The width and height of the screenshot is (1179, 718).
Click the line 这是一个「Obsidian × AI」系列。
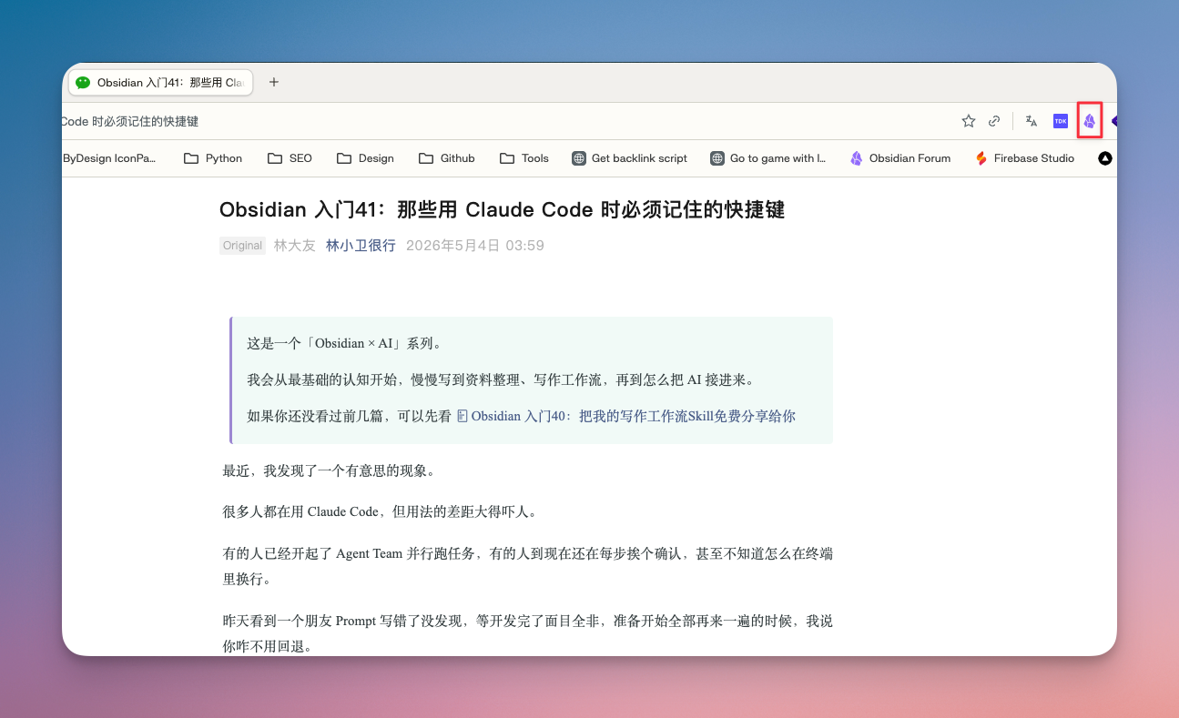tap(344, 344)
